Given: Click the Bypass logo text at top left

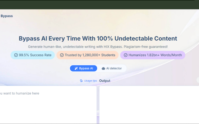Looking at the screenshot, I should coord(7,16).
